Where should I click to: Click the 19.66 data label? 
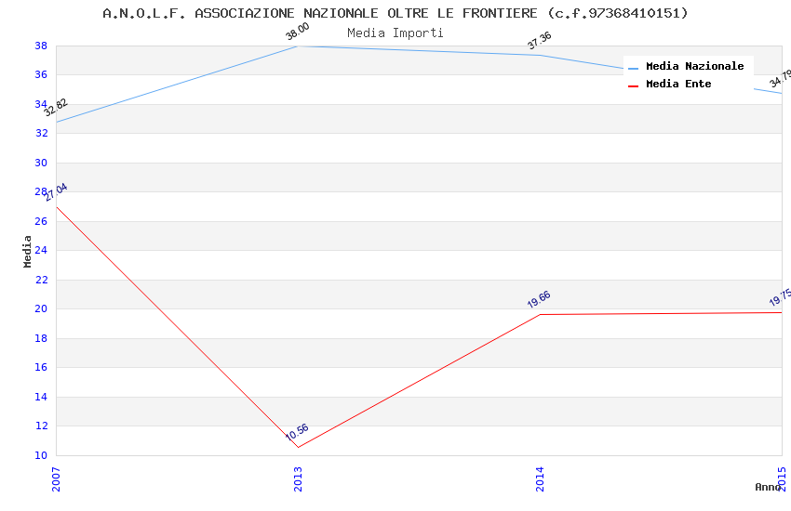(539, 299)
